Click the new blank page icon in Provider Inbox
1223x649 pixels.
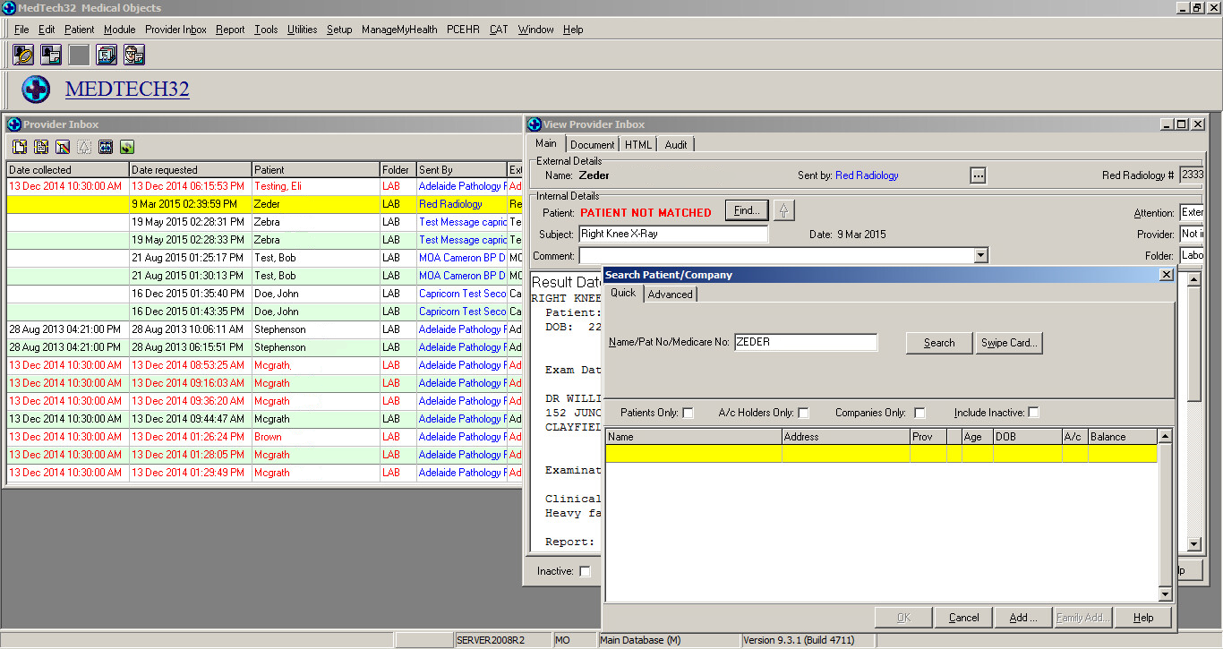pos(20,147)
